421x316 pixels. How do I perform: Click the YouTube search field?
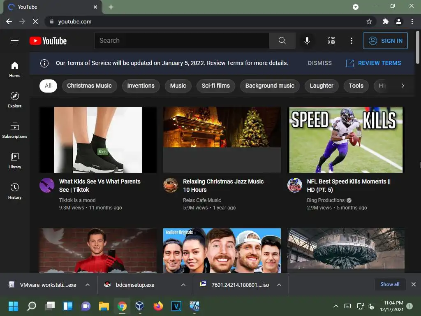(182, 41)
